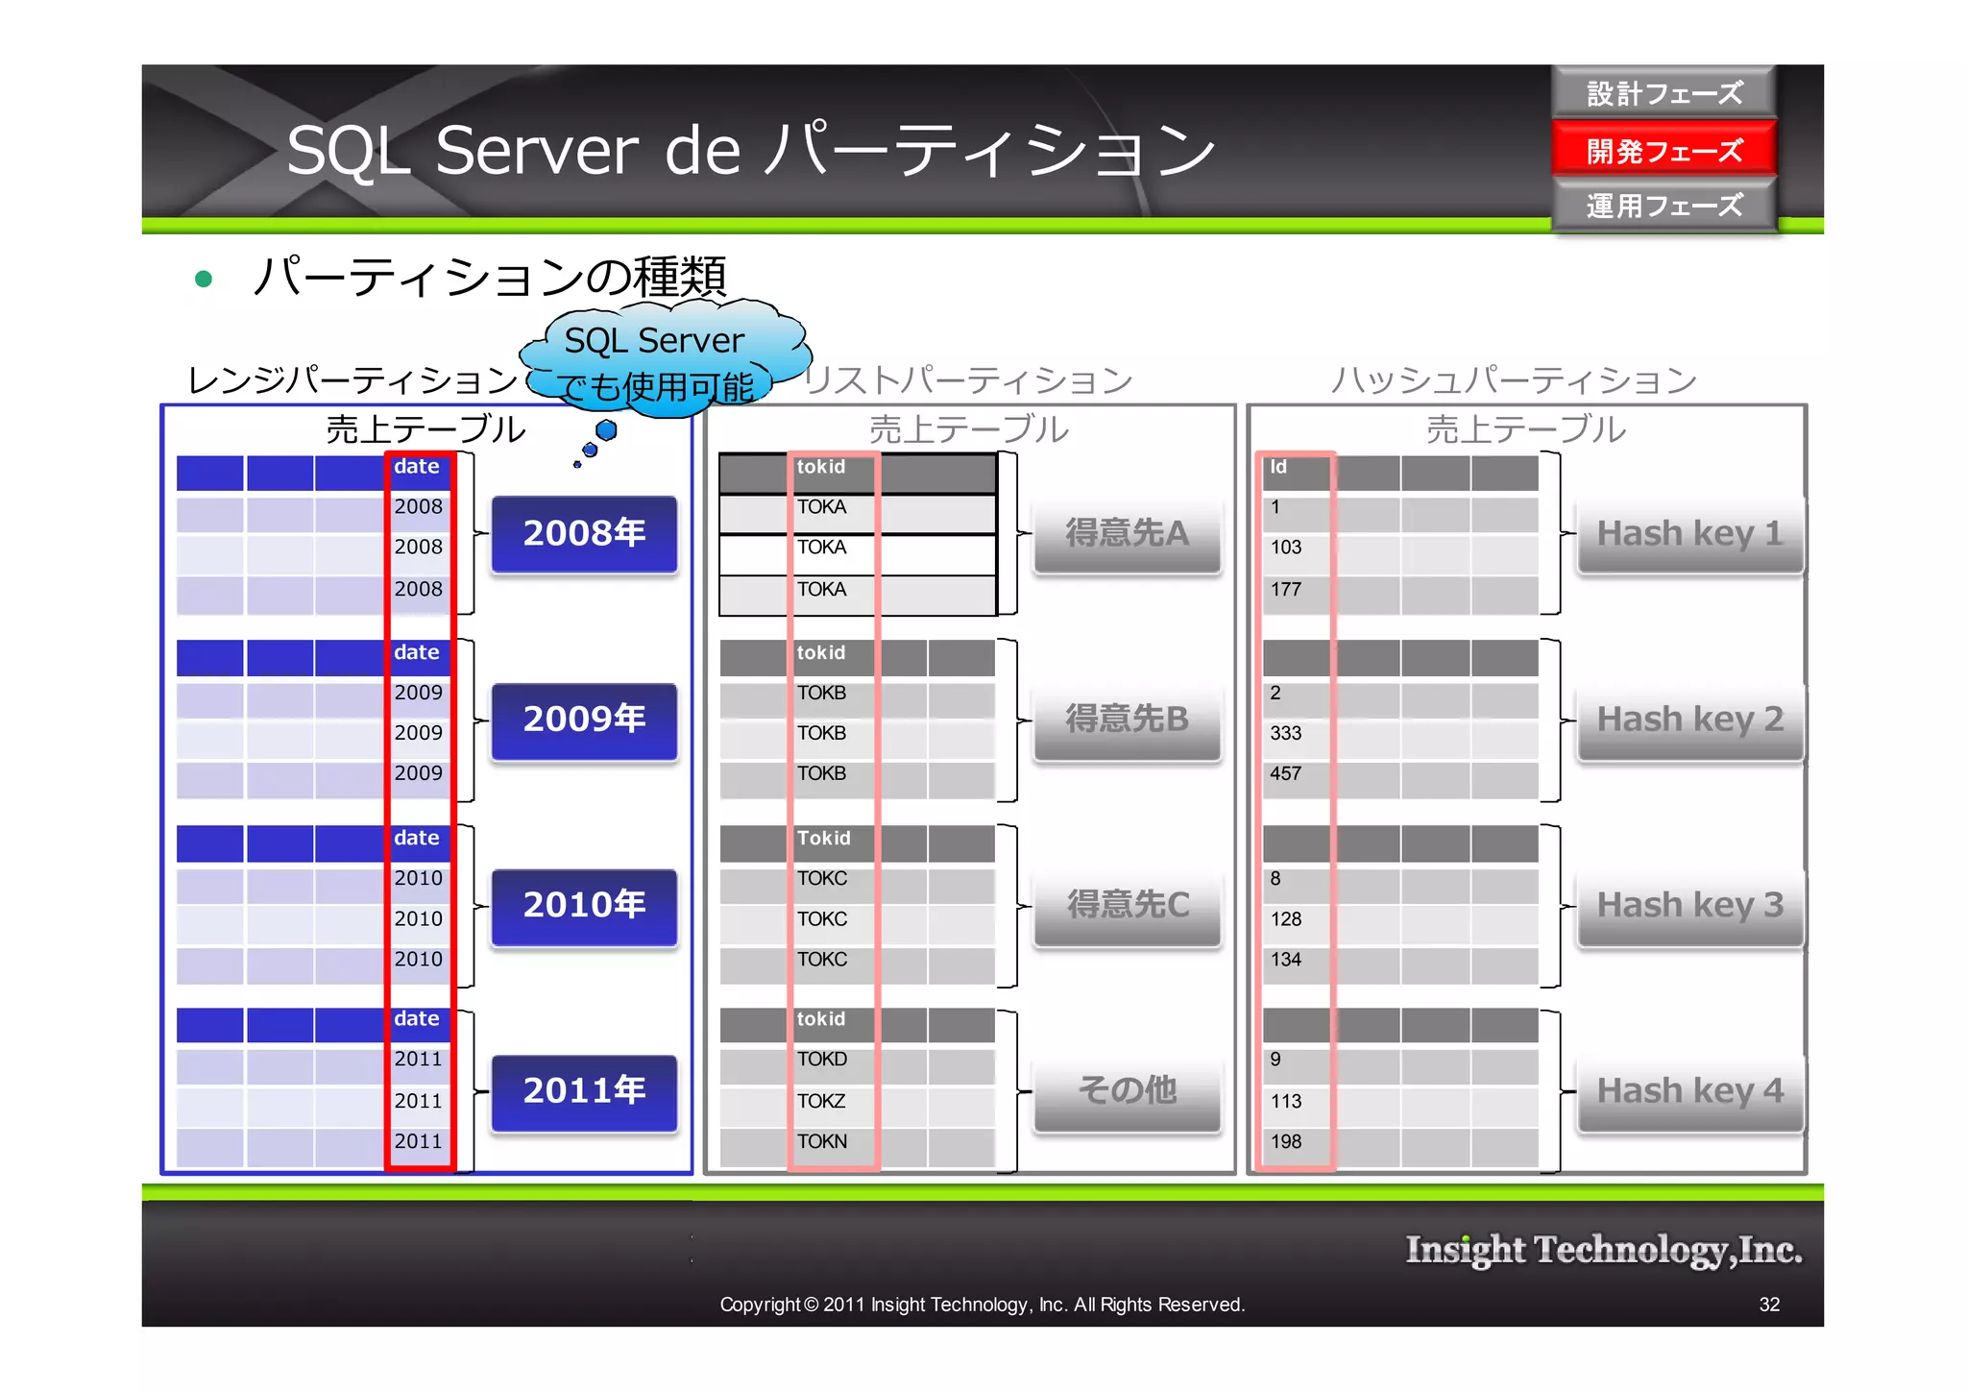
Task: Click the hash id cell 457
Action: (x=1296, y=779)
